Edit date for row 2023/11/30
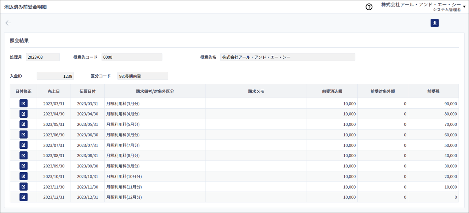This screenshot has height=213, width=469. pyautogui.click(x=23, y=187)
